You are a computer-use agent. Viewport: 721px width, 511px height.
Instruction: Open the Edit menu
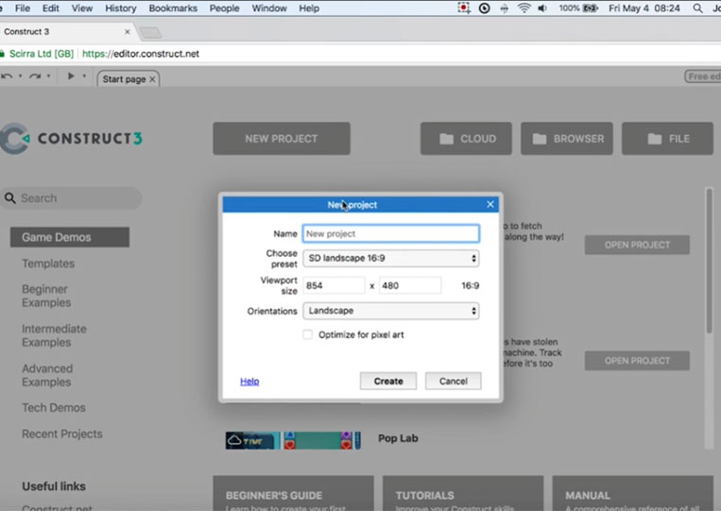[51, 9]
